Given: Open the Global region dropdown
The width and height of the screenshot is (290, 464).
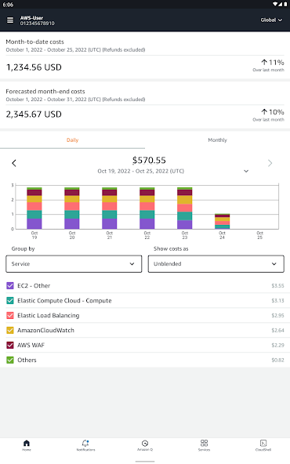Looking at the screenshot, I should click(x=271, y=20).
